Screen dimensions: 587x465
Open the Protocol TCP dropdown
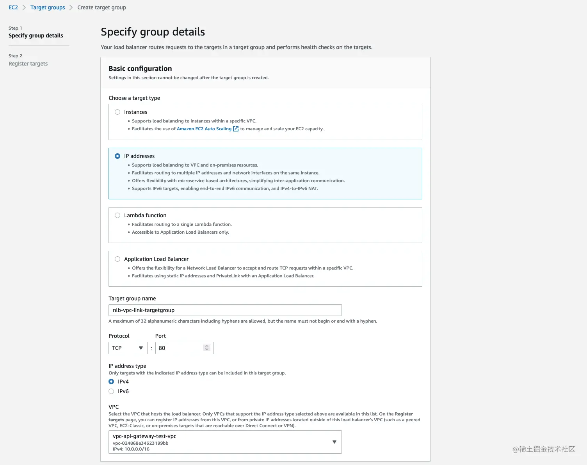[127, 348]
